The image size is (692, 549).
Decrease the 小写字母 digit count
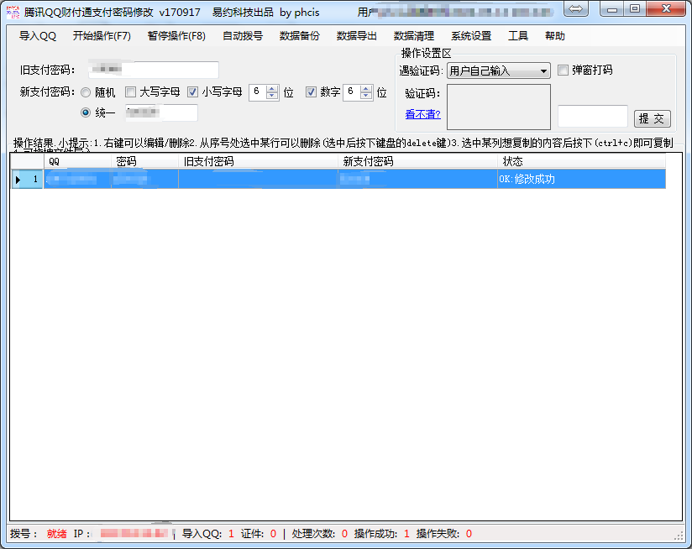pos(272,96)
